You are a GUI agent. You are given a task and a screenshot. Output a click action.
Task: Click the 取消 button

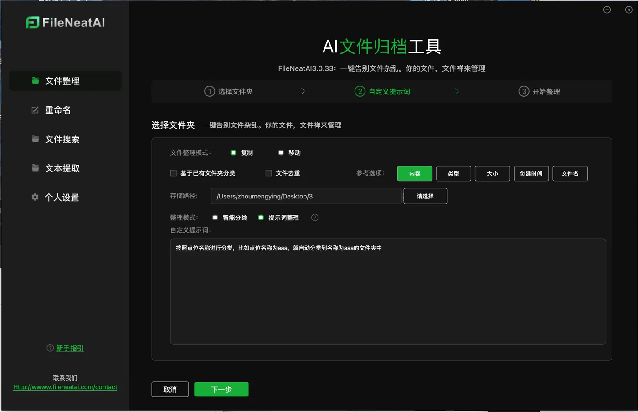click(170, 390)
